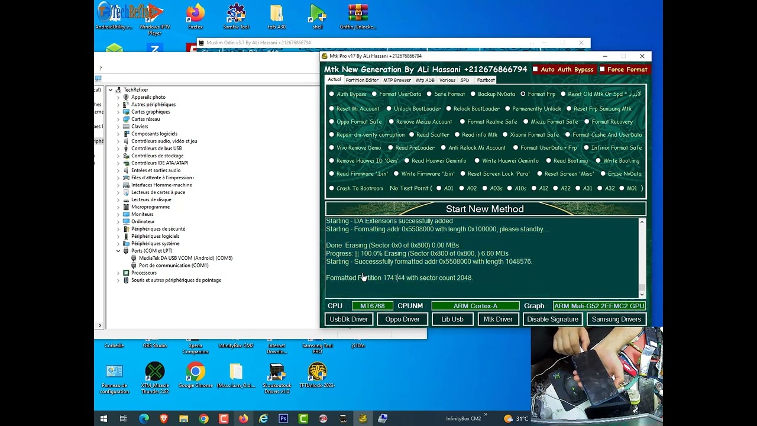Open Brave browser from the taskbar
The width and height of the screenshot is (757, 426).
[164, 419]
